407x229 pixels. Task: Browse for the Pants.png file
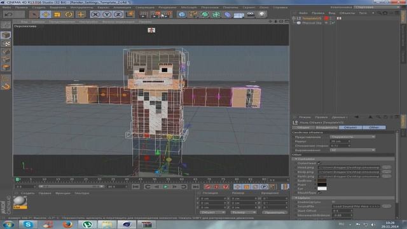click(x=387, y=176)
